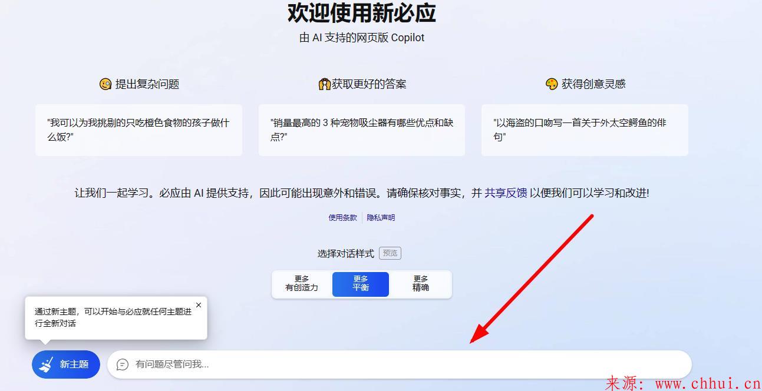Open the 共享反馈 link
This screenshot has width=762, height=391.
pos(506,193)
